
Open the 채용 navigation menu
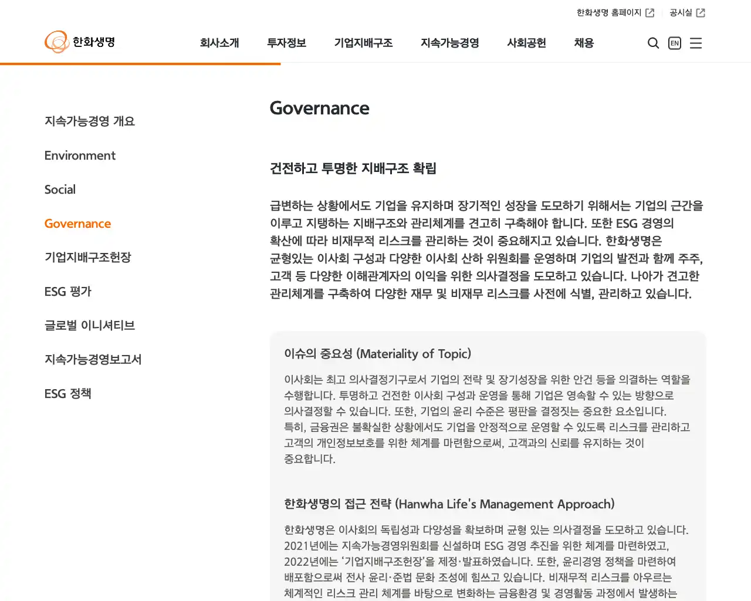coord(583,43)
